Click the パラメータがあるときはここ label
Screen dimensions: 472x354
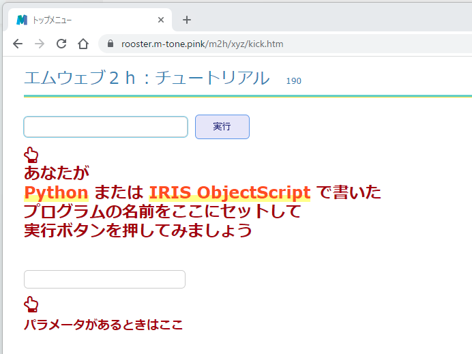[103, 325]
